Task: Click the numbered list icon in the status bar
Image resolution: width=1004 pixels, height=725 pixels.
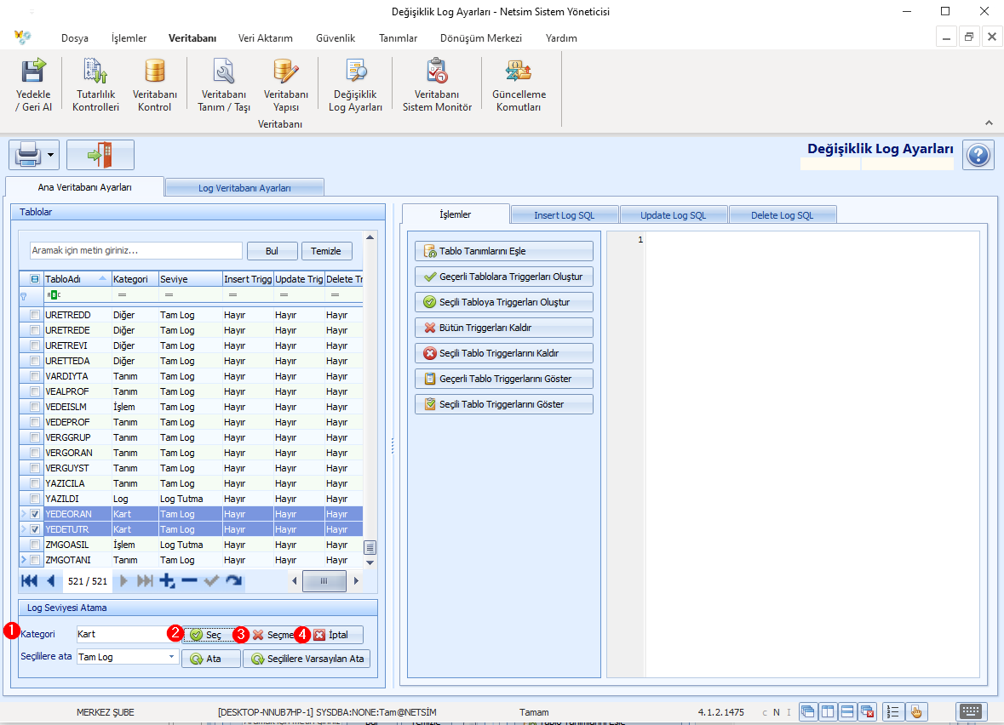Action: [x=893, y=711]
